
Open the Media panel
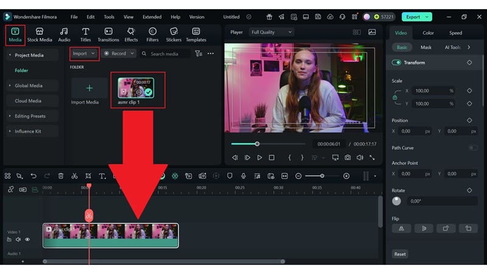tap(15, 35)
